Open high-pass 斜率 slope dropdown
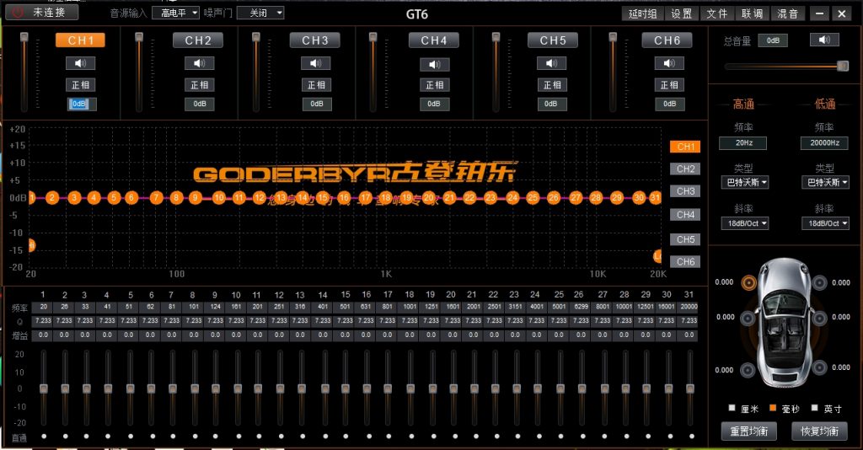The width and height of the screenshot is (863, 450). 744,223
